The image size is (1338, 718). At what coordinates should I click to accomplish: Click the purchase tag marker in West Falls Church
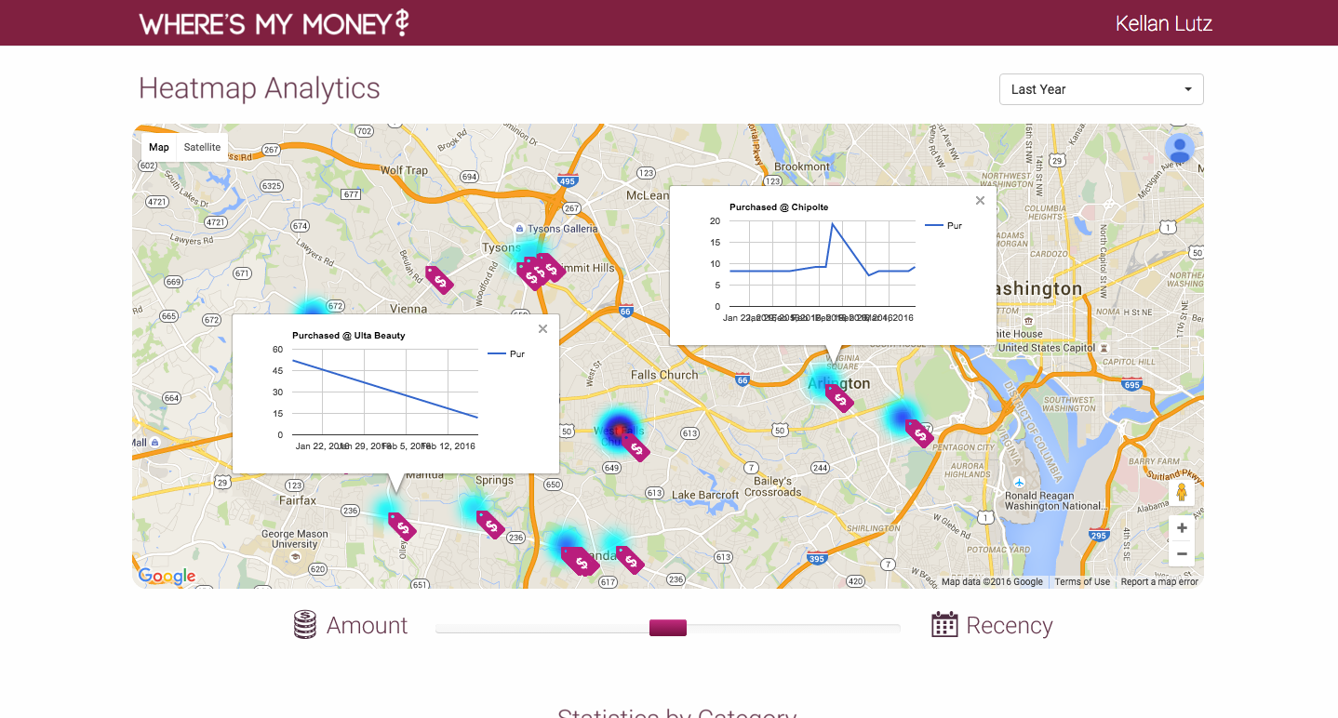click(x=636, y=448)
